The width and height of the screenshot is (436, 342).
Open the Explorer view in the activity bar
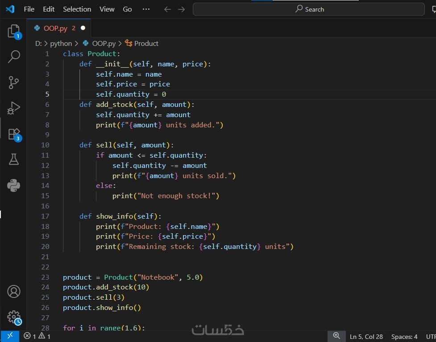point(14,31)
